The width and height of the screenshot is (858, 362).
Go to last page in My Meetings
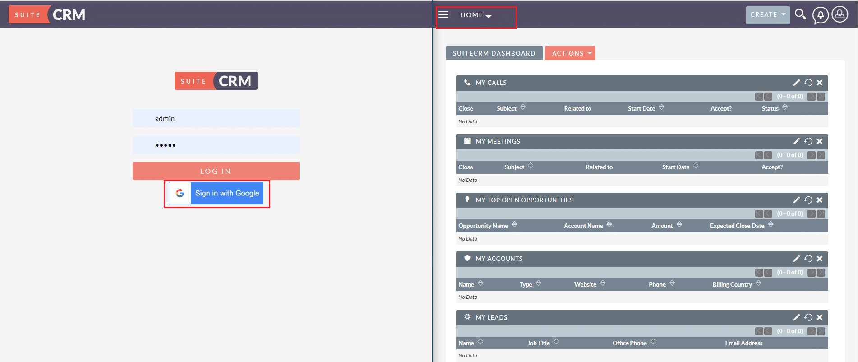(x=821, y=155)
